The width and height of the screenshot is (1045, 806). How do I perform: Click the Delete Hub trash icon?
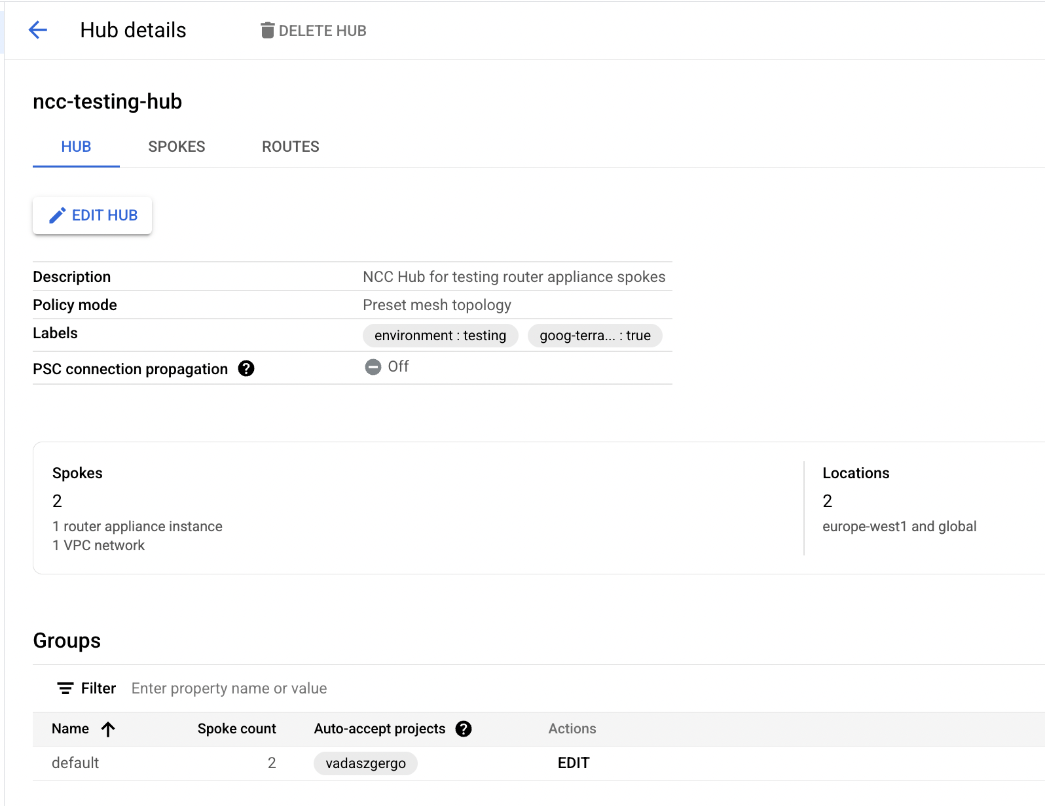pyautogui.click(x=267, y=31)
